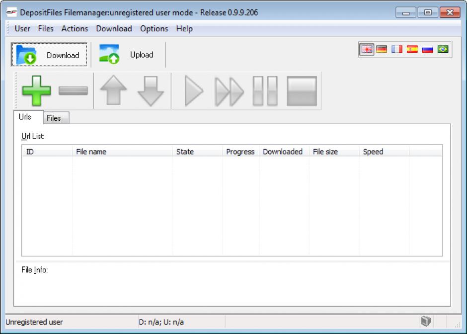This screenshot has height=334, width=467.
Task: Sort by the ID column header
Action: 47,152
